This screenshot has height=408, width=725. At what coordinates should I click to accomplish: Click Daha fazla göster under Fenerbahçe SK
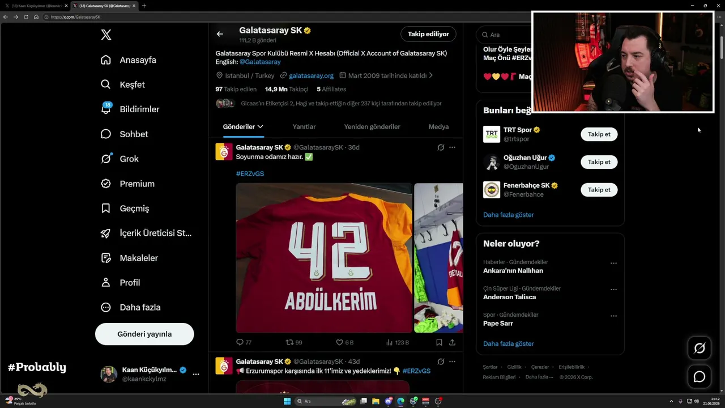[509, 215]
